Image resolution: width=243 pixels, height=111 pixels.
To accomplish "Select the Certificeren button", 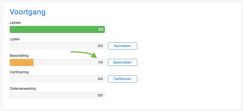I will click(123, 79).
